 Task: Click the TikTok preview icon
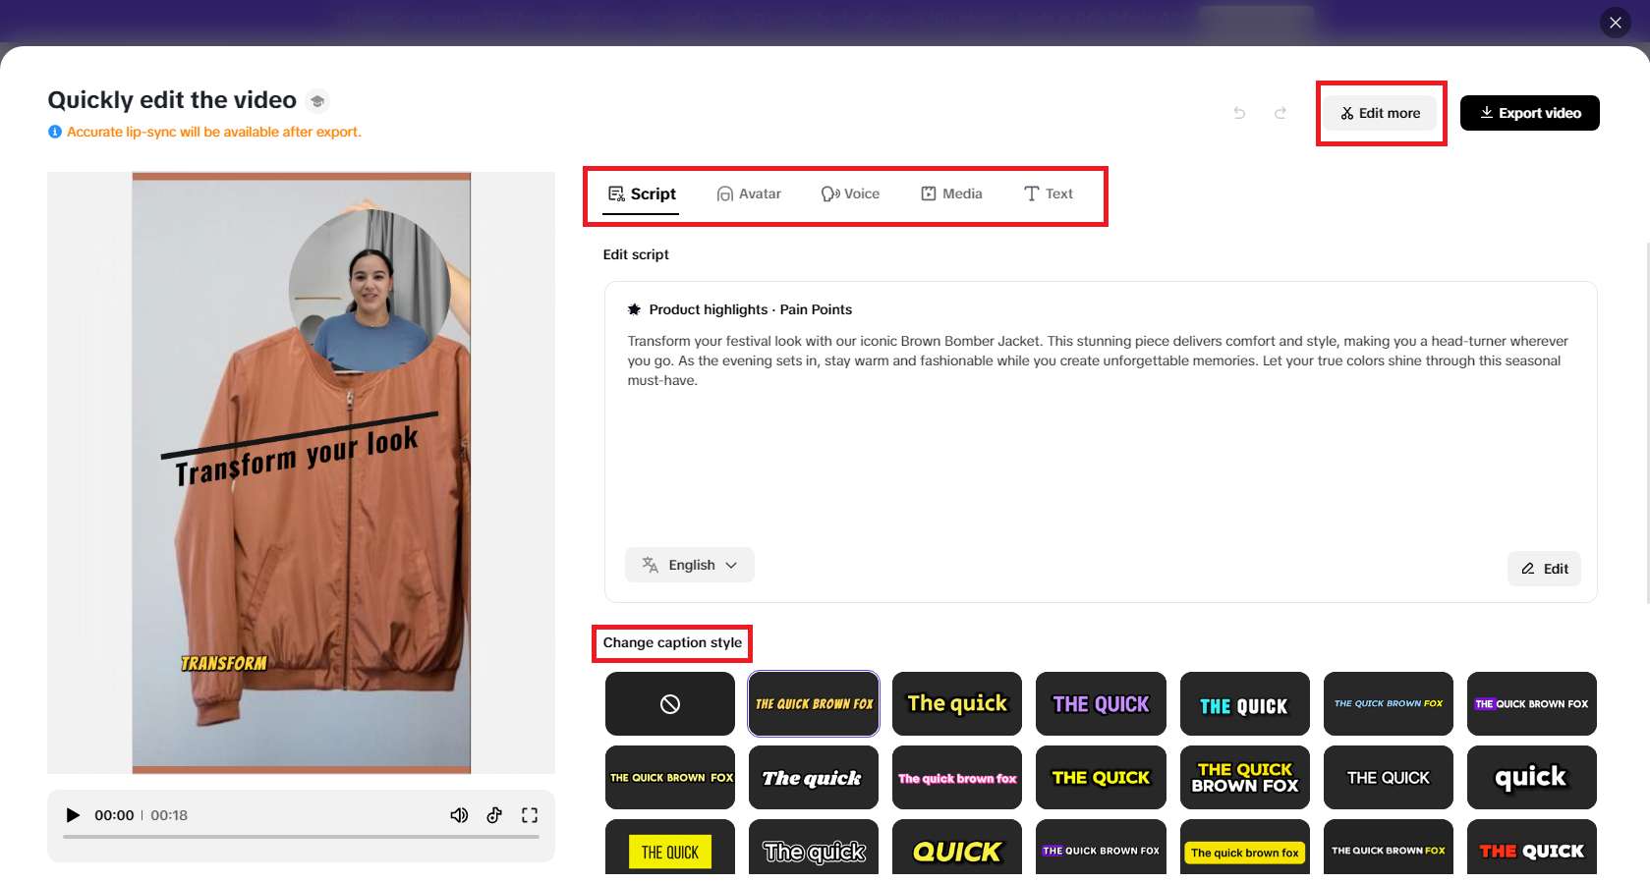pyautogui.click(x=494, y=815)
